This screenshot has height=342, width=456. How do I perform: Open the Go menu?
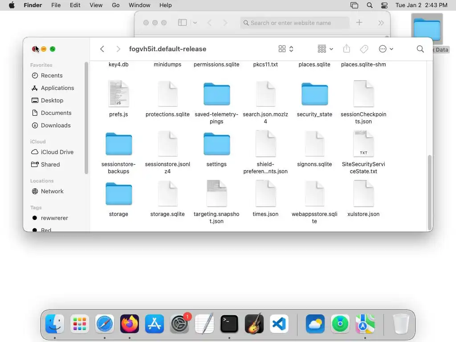click(x=116, y=5)
